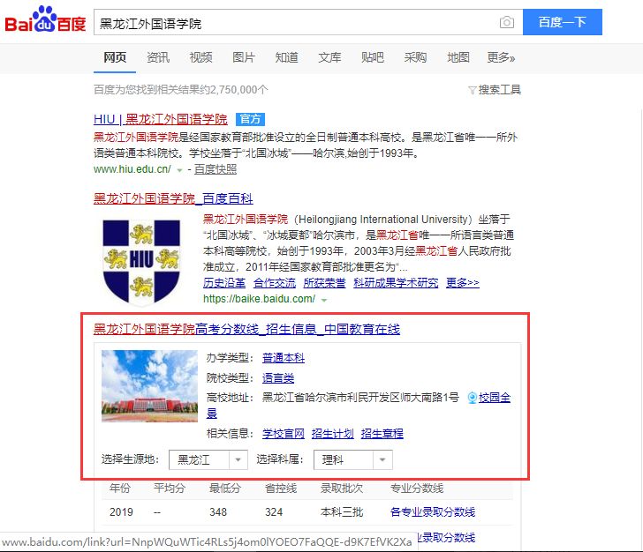Open 科研成果学术研究 sublink

point(396,283)
